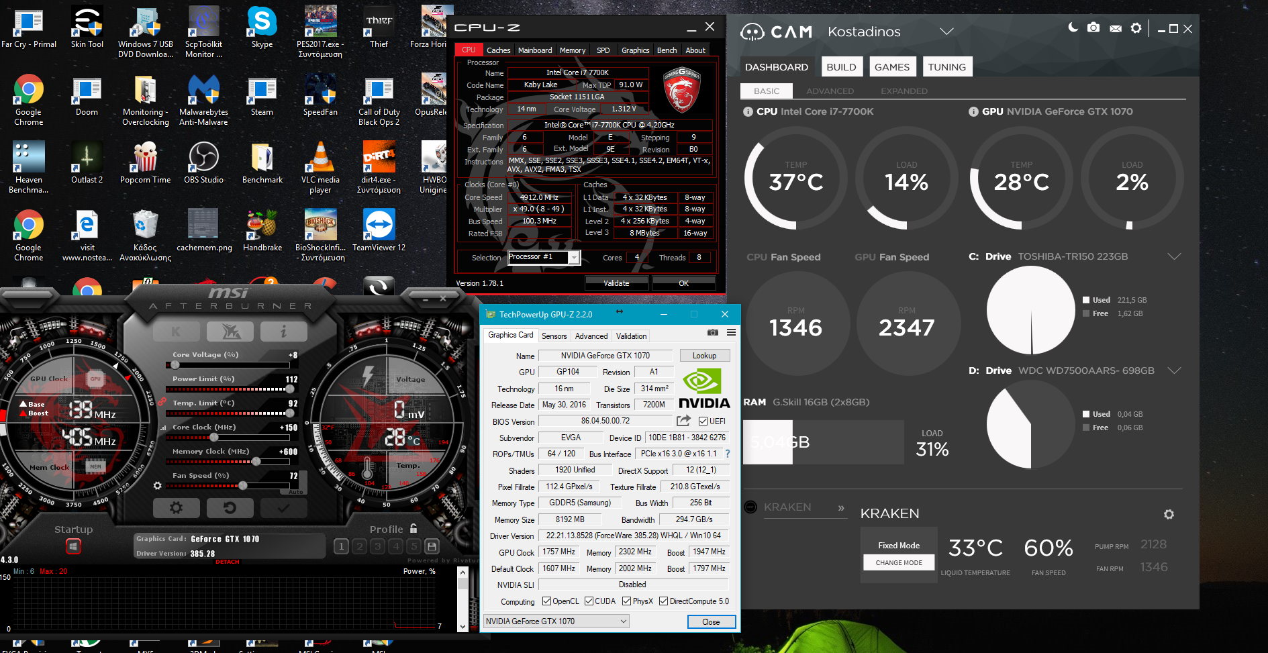Click Afterburner jet-plane logo button
1268x653 pixels.
pyautogui.click(x=230, y=331)
